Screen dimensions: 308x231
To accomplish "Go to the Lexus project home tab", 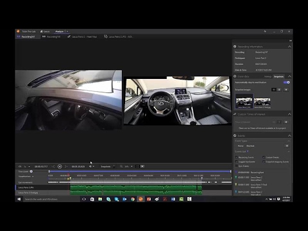I will pos(45,31).
